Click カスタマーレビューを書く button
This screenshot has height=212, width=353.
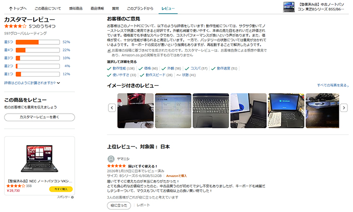(x=39, y=117)
